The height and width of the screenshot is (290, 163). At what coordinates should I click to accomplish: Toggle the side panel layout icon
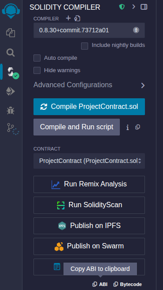tap(144, 7)
